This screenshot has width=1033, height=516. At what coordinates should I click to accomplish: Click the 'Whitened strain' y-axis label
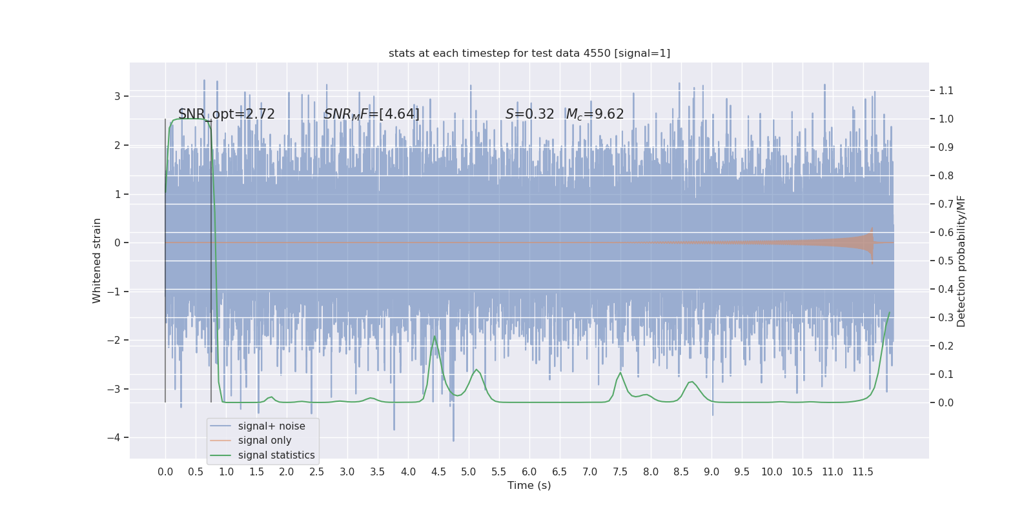pyautogui.click(x=97, y=261)
